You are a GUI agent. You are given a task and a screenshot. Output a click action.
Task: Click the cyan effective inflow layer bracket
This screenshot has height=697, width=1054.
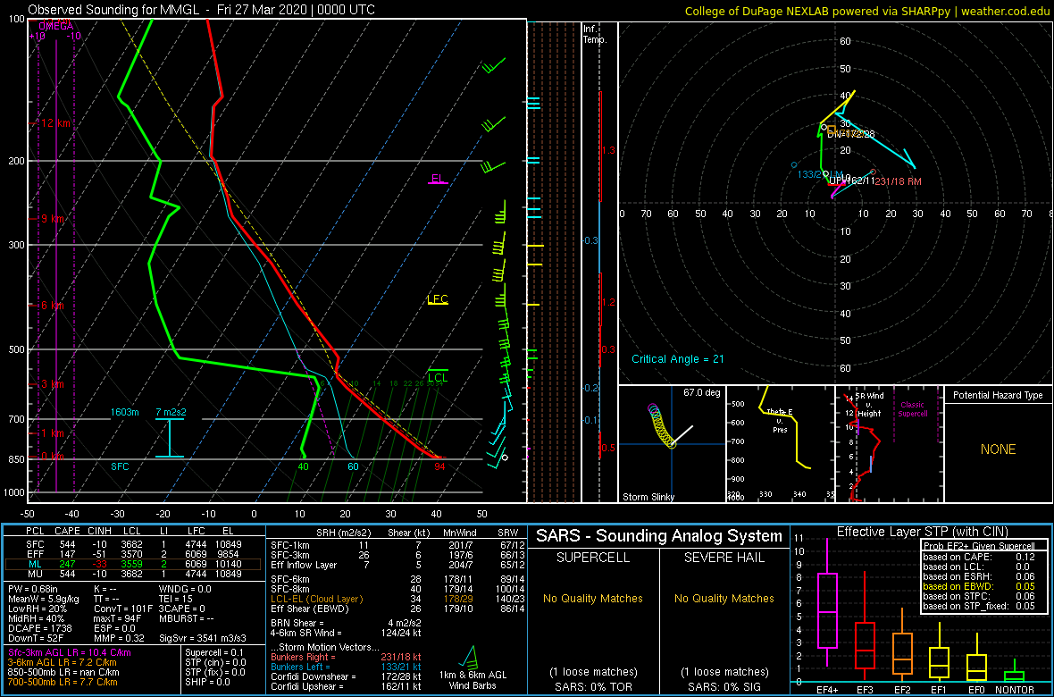pyautogui.click(x=170, y=438)
